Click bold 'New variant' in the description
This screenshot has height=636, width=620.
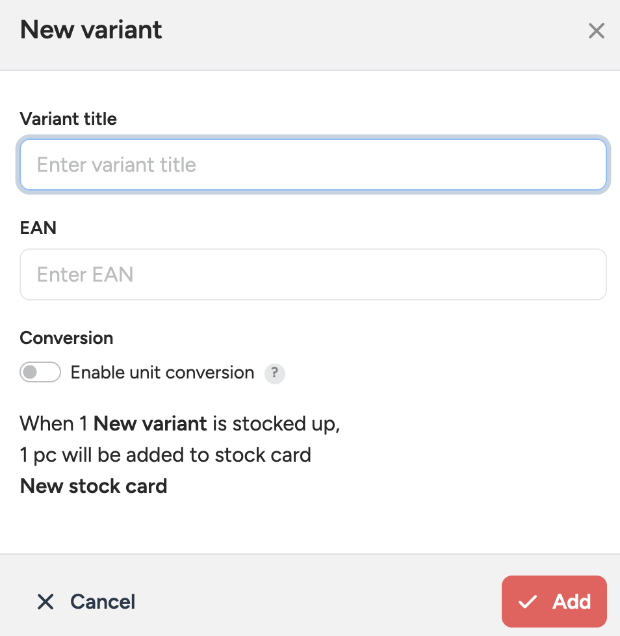point(150,424)
